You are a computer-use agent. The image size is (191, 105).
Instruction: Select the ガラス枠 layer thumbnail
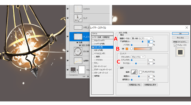78,51
